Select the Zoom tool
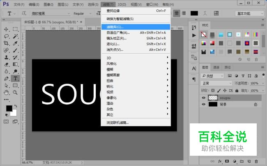 pos(15,93)
